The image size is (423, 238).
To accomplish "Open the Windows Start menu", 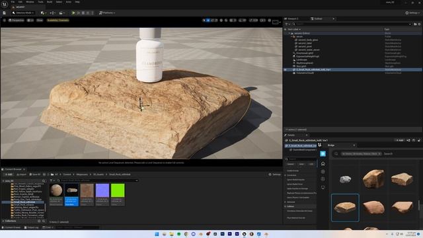I will point(157,234).
